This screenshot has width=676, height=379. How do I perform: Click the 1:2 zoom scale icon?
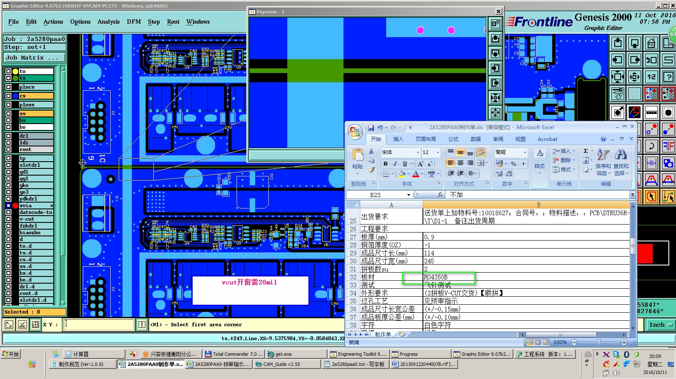coord(651,77)
